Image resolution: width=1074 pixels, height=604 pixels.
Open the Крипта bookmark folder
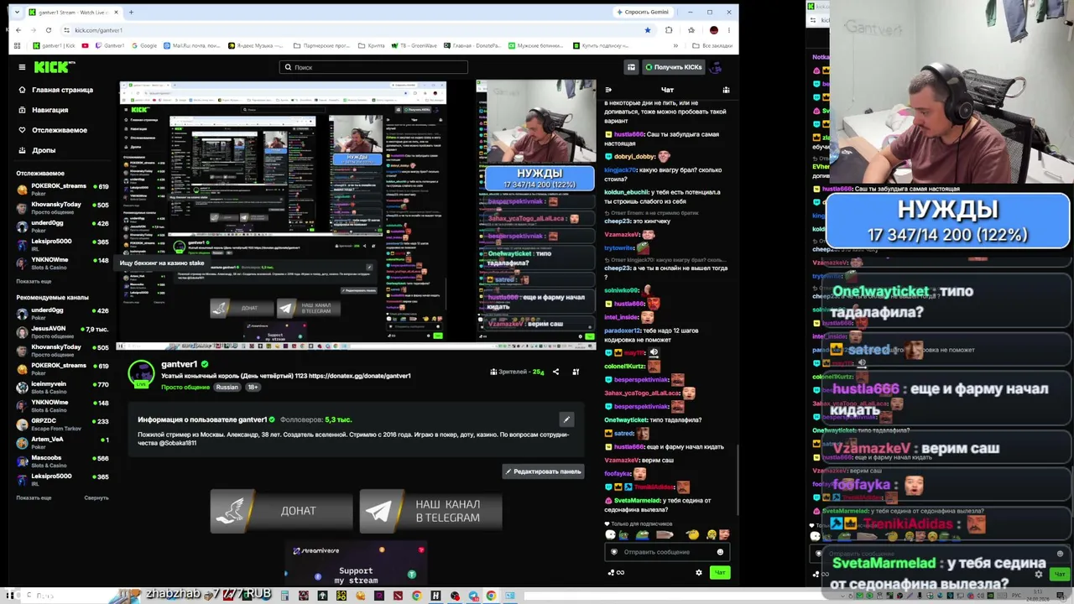point(372,45)
